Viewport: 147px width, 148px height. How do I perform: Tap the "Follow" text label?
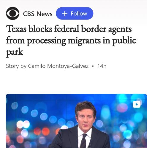pyautogui.click(x=79, y=14)
